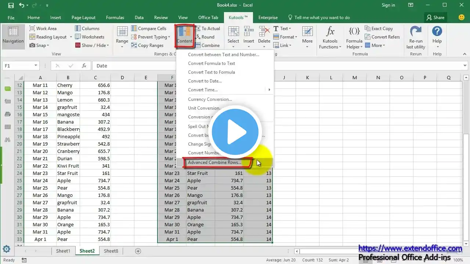470x264 pixels.
Task: Select Convert to Date in the menu
Action: (205, 81)
